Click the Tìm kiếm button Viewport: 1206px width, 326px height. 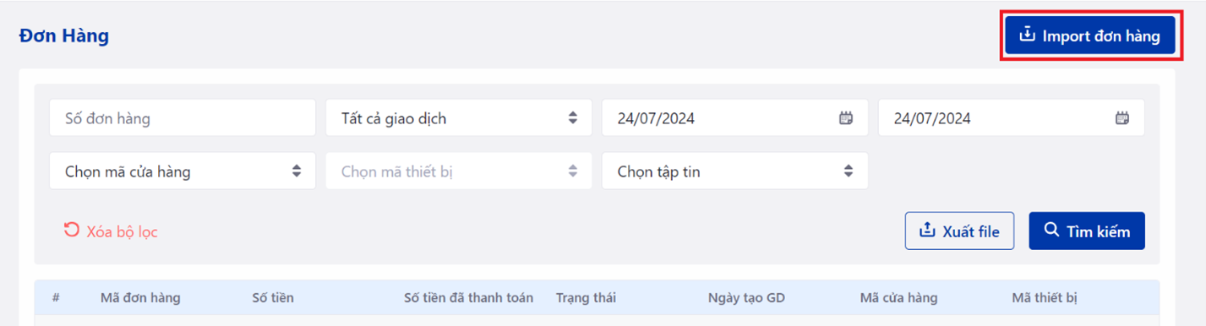1087,231
